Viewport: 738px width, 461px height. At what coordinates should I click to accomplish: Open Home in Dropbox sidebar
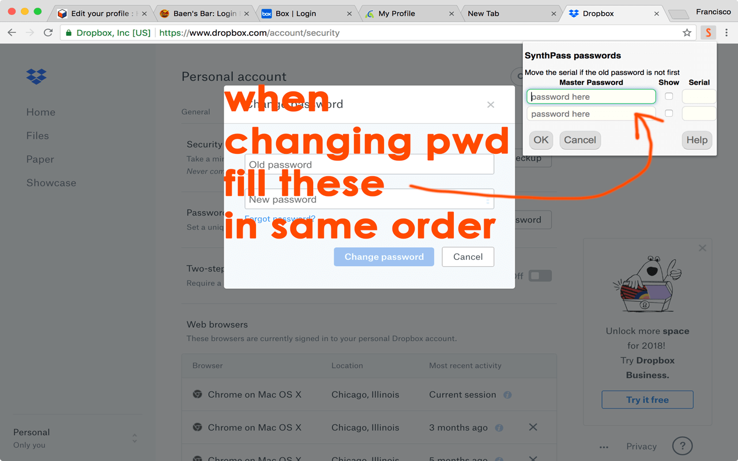coord(41,112)
